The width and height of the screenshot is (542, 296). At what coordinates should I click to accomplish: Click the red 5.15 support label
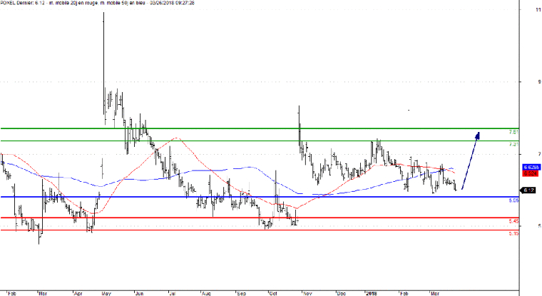(x=514, y=234)
